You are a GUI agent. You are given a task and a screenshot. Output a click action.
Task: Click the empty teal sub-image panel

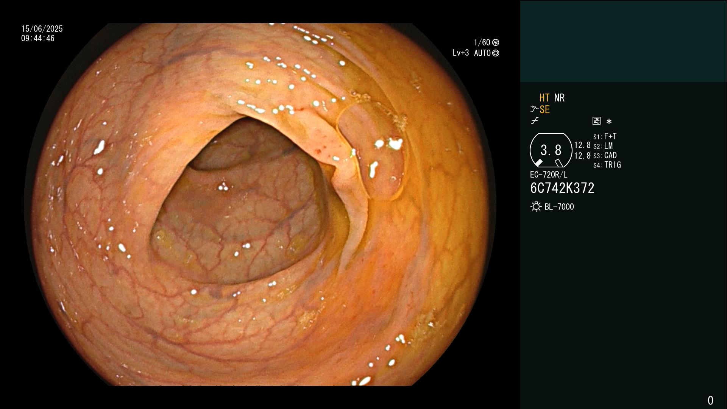tap(624, 41)
